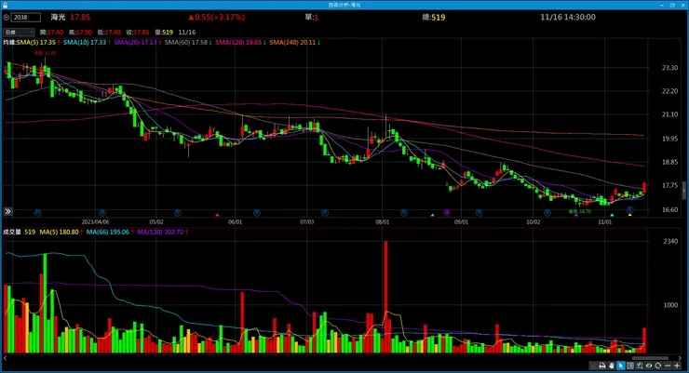The height and width of the screenshot is (373, 689).
Task: Click the green low price label 16.70 below the candles
Action: click(x=579, y=211)
